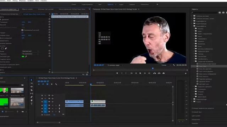Open the Ultra Key output dropdown

coord(30,51)
